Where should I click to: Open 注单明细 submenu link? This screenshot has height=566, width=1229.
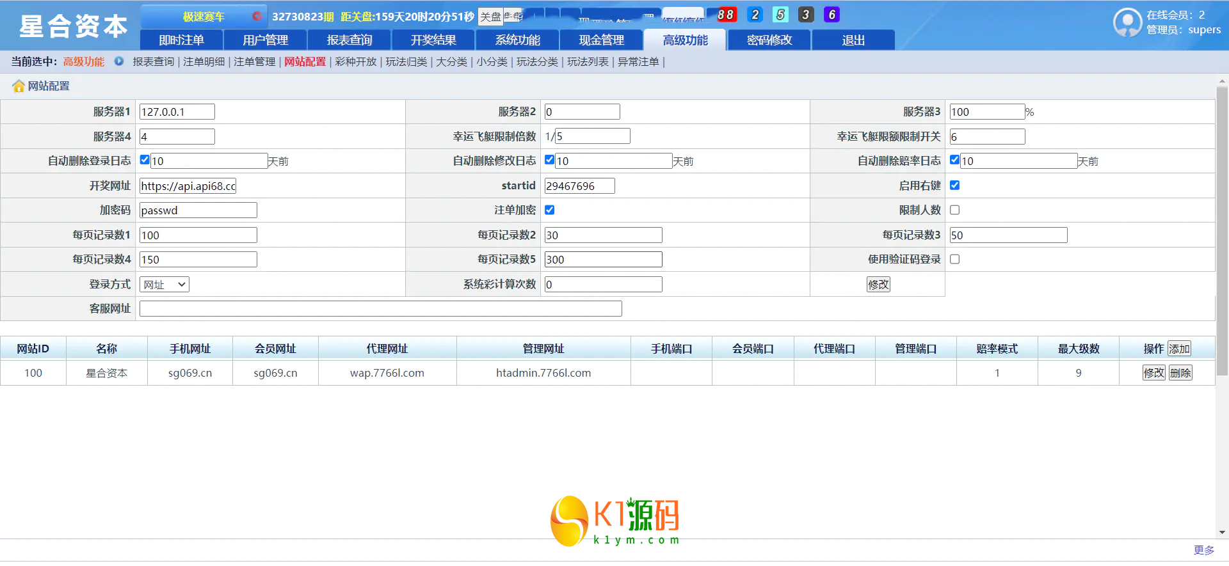204,62
